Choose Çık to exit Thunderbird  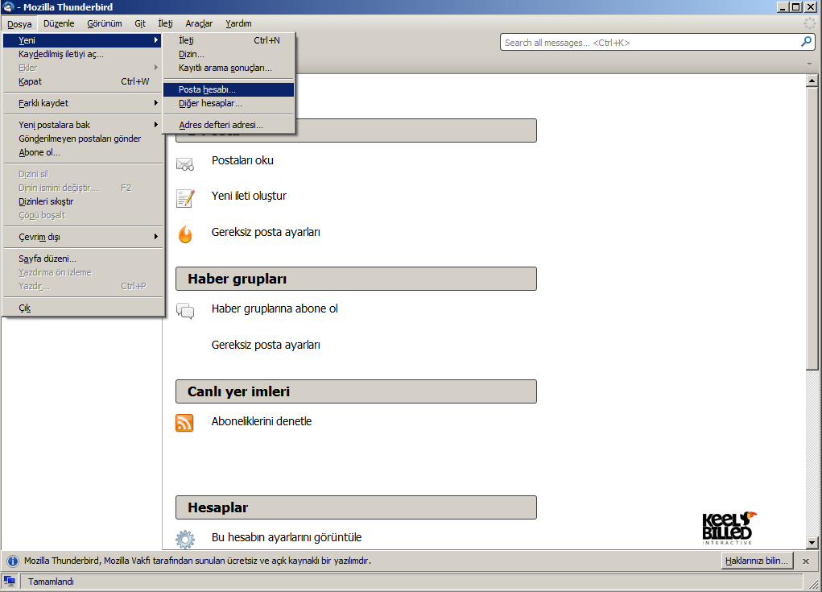click(83, 308)
